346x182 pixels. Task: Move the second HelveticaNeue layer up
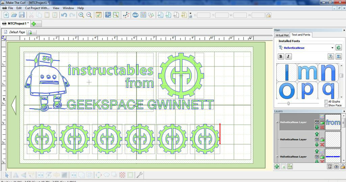317,134
